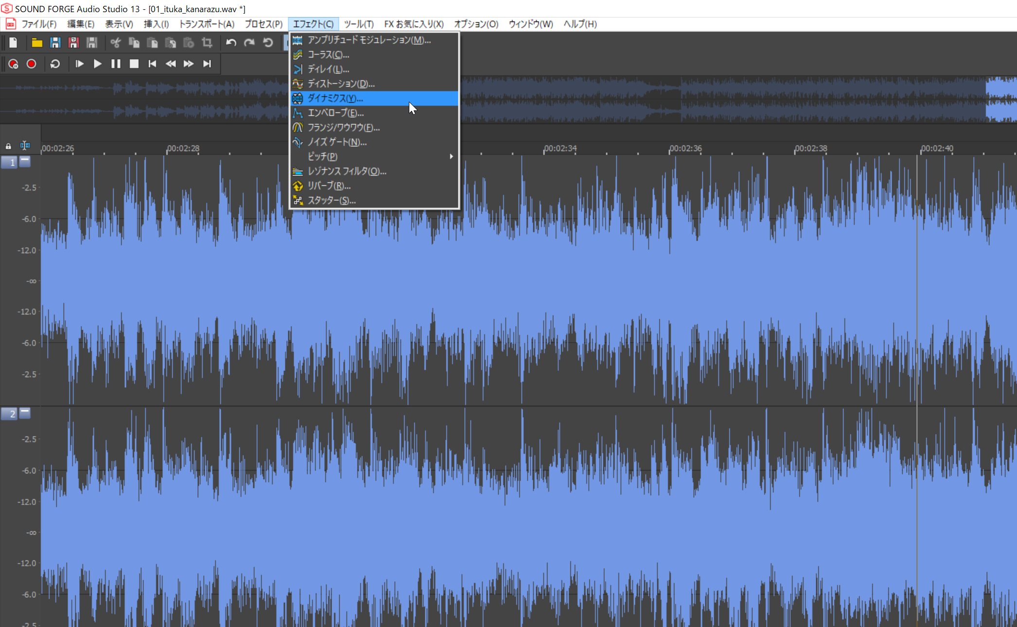Click the highlighted region in the overview waveform
The height and width of the screenshot is (627, 1017).
[1001, 99]
